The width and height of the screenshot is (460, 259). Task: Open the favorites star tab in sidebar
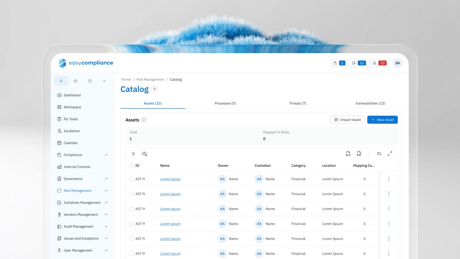[76, 81]
